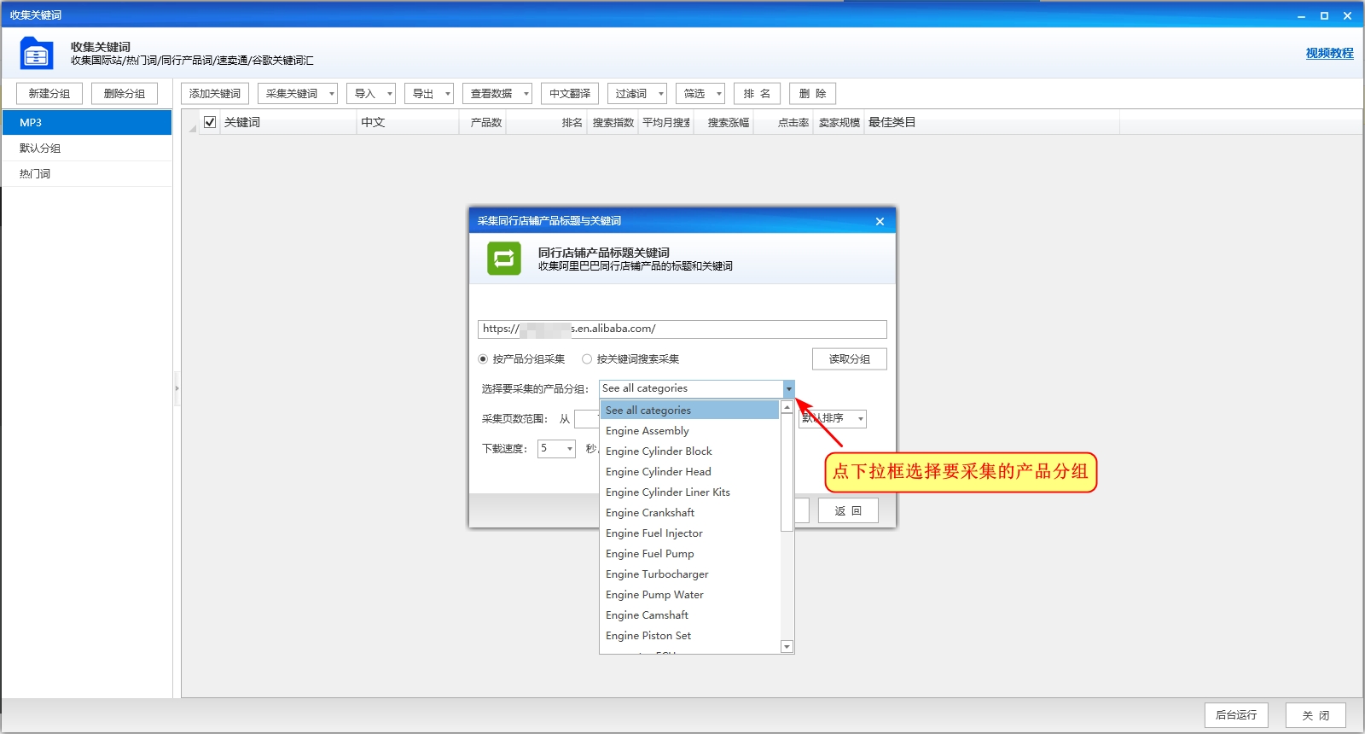Pick the See all categories list entry
The height and width of the screenshot is (734, 1365).
[x=690, y=411]
